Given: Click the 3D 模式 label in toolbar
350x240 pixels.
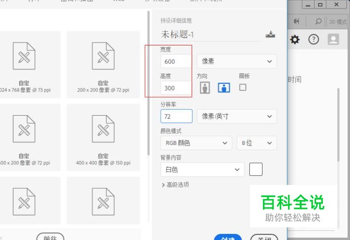Looking at the screenshot, I should pyautogui.click(x=338, y=22).
